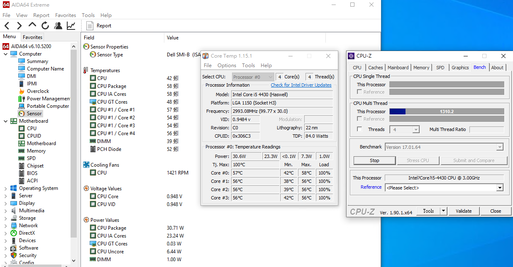Click the AIDA64 up arrow toolbar icon
513x267 pixels.
coord(32,25)
